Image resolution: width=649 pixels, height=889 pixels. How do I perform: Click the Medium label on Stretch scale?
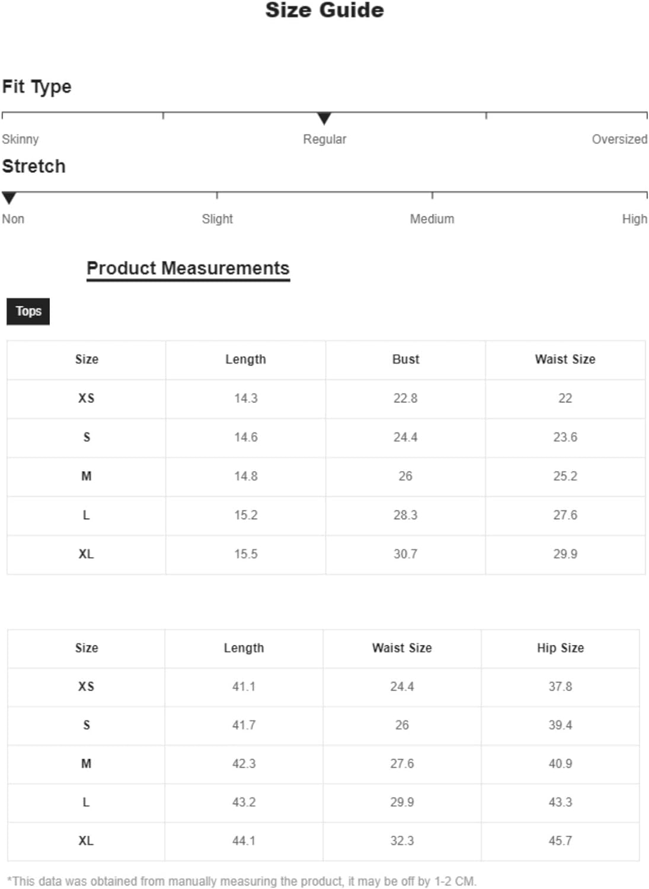(x=432, y=219)
